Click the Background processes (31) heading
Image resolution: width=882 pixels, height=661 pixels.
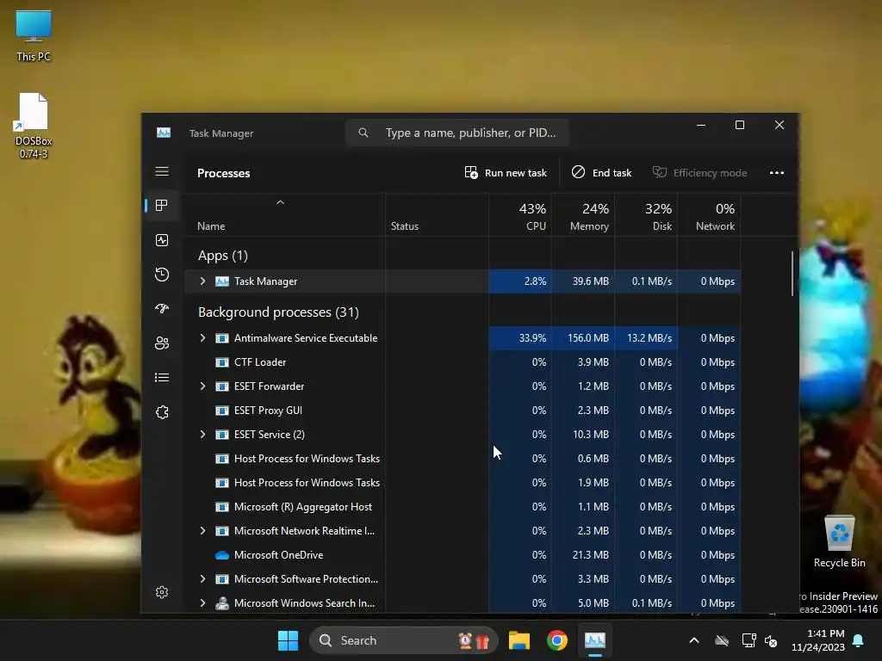278,312
